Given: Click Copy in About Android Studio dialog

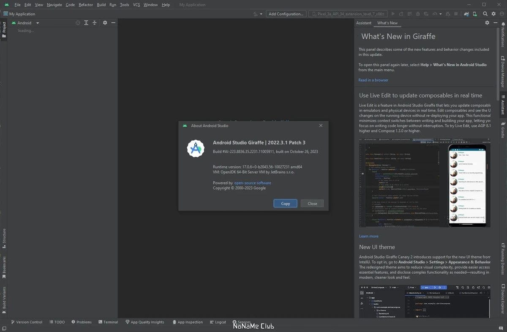Looking at the screenshot, I should click(x=286, y=203).
